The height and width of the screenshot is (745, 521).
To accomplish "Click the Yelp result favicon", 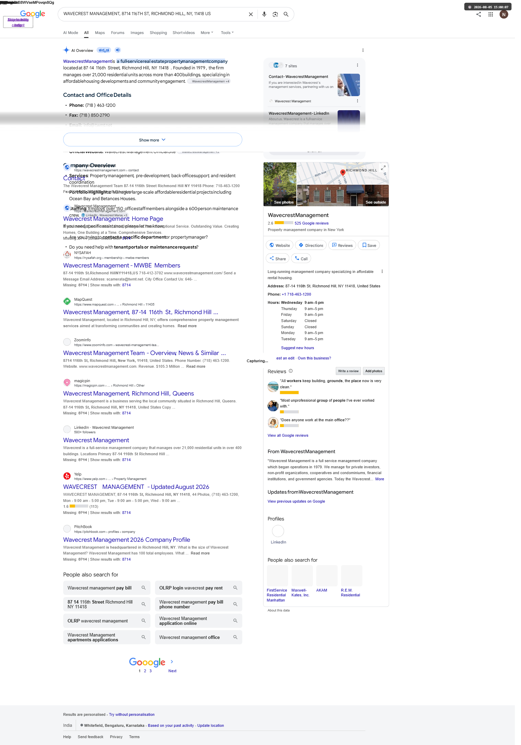I will 67,476.
